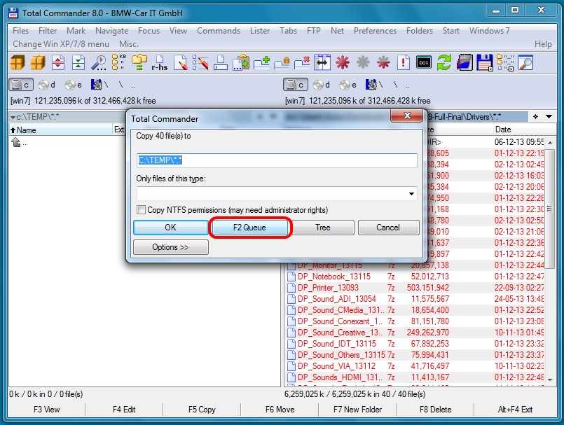
Task: Click the struck-through red asterisk invert selection icon
Action: point(383,62)
